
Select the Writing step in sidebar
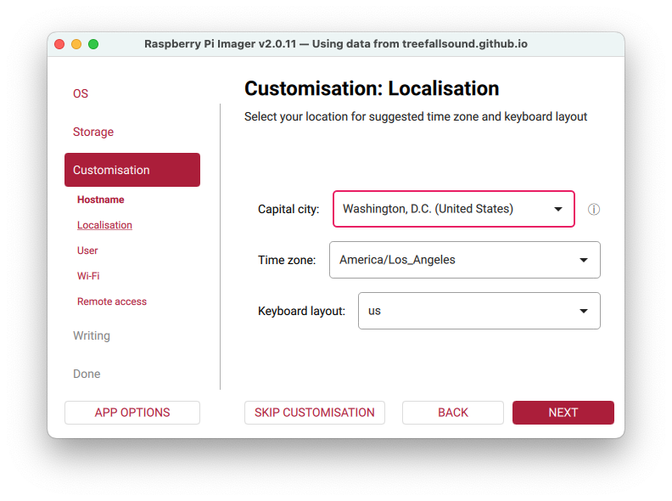[92, 335]
